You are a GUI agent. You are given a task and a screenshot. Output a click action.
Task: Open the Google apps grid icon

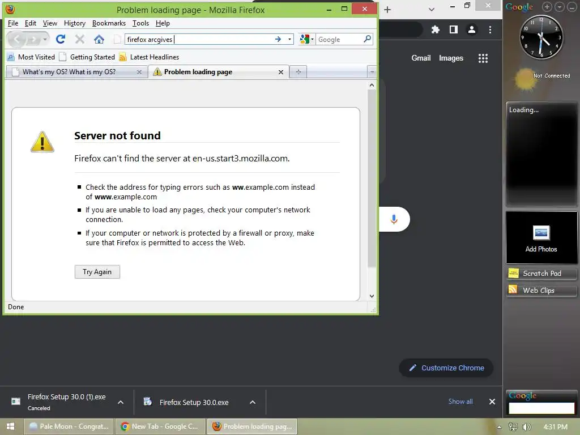[483, 58]
